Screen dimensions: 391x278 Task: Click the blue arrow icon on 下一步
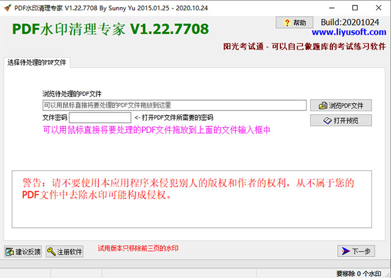coord(346,251)
